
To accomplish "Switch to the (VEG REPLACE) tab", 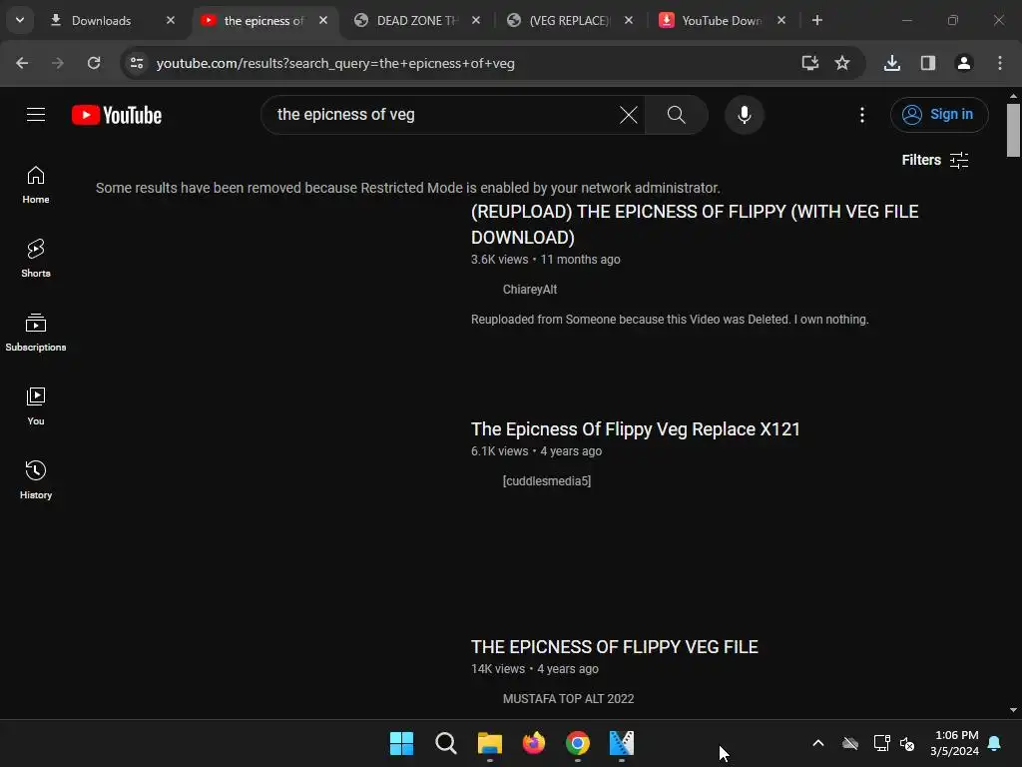I will pos(568,21).
